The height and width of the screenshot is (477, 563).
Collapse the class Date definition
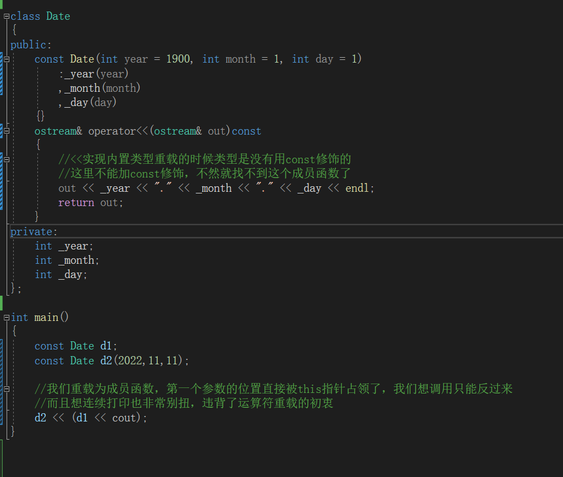7,16
